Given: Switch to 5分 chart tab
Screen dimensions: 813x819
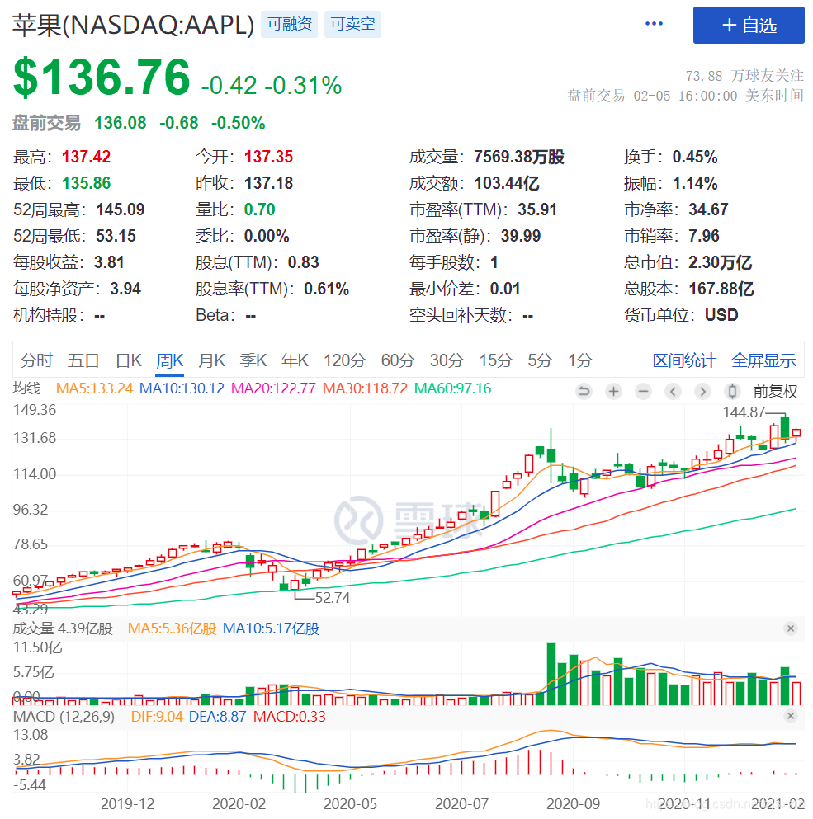Looking at the screenshot, I should (x=540, y=360).
